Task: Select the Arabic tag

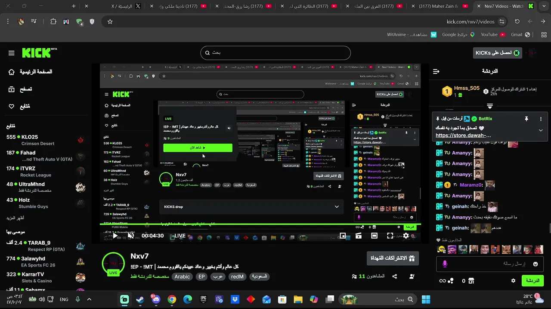Action: pyautogui.click(x=182, y=277)
